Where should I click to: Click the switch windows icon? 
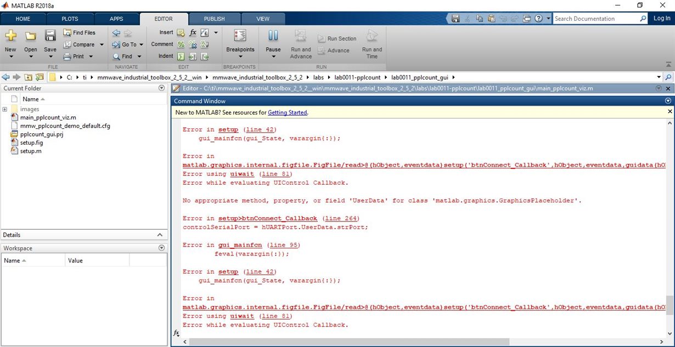pos(527,19)
